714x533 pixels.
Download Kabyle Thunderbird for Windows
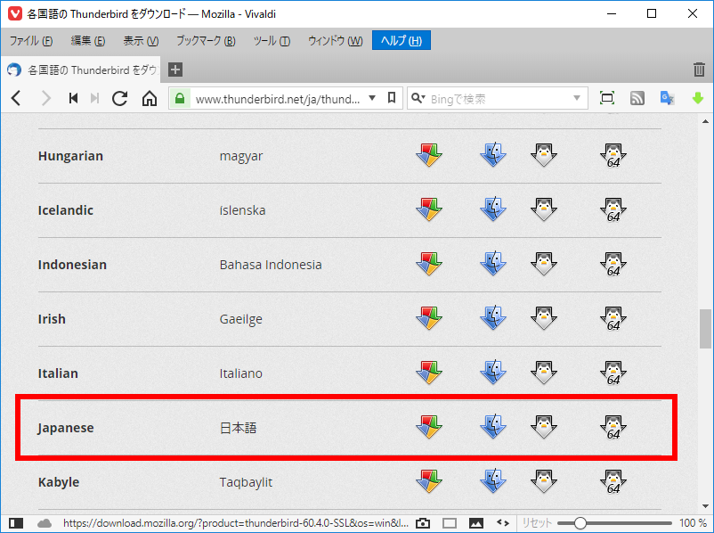coord(429,481)
